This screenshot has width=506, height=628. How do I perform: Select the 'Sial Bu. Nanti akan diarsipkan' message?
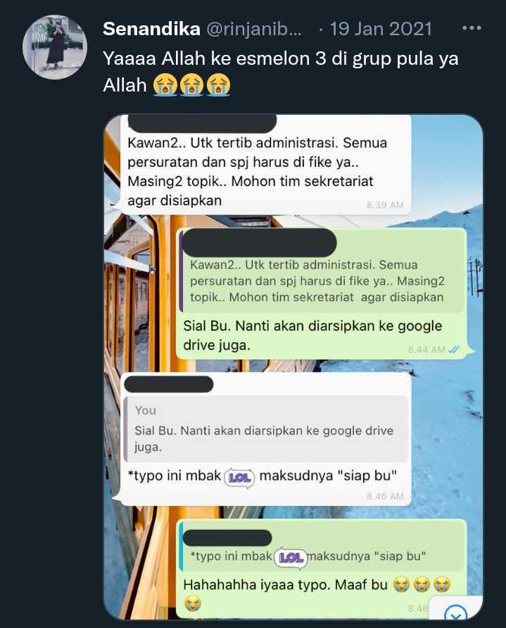pyautogui.click(x=312, y=335)
